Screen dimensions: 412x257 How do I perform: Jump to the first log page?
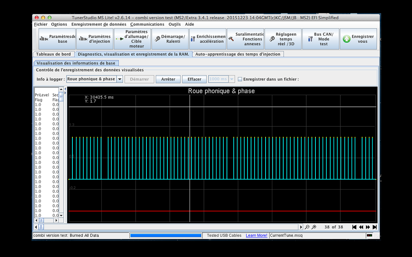click(354, 227)
